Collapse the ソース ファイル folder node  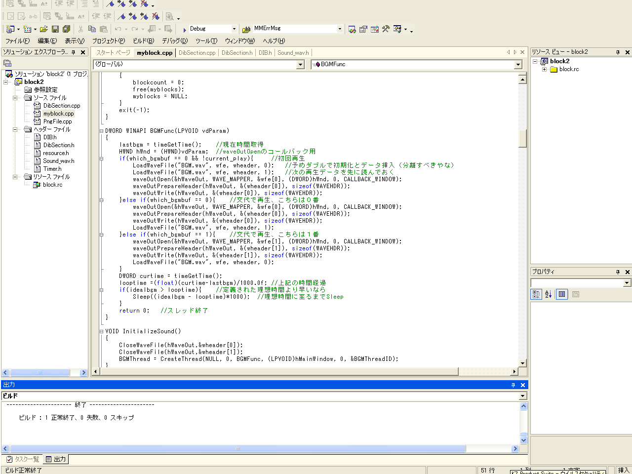(x=15, y=98)
